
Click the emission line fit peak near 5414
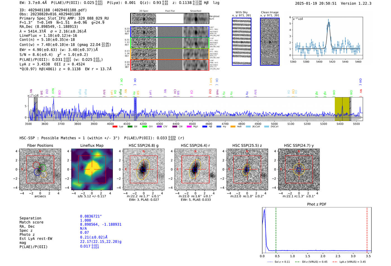click(329, 23)
